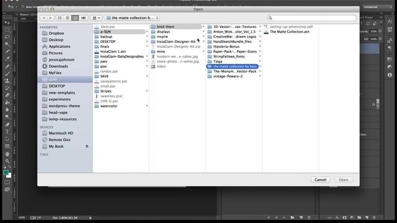Image resolution: width=397 pixels, height=223 pixels.
Task: Select setting-up-photoshop.pdf file
Action: point(290,27)
